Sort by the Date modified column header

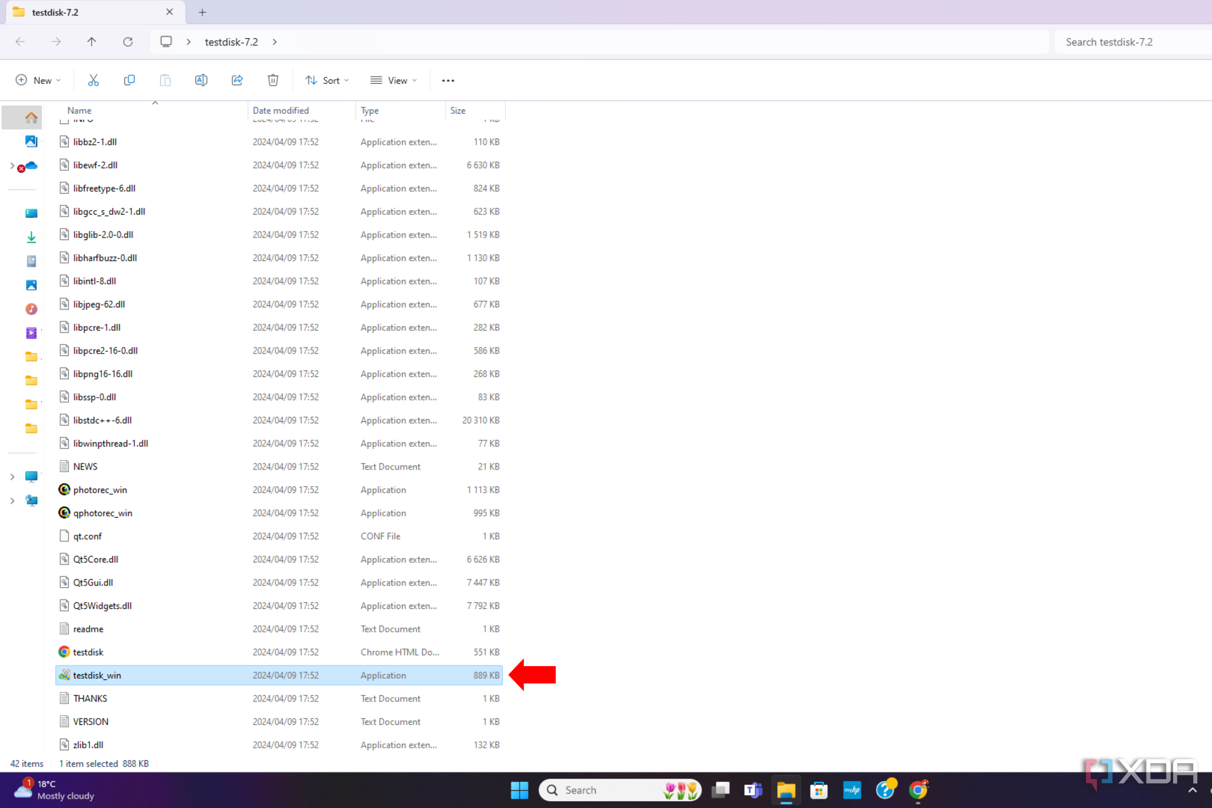[x=281, y=110]
